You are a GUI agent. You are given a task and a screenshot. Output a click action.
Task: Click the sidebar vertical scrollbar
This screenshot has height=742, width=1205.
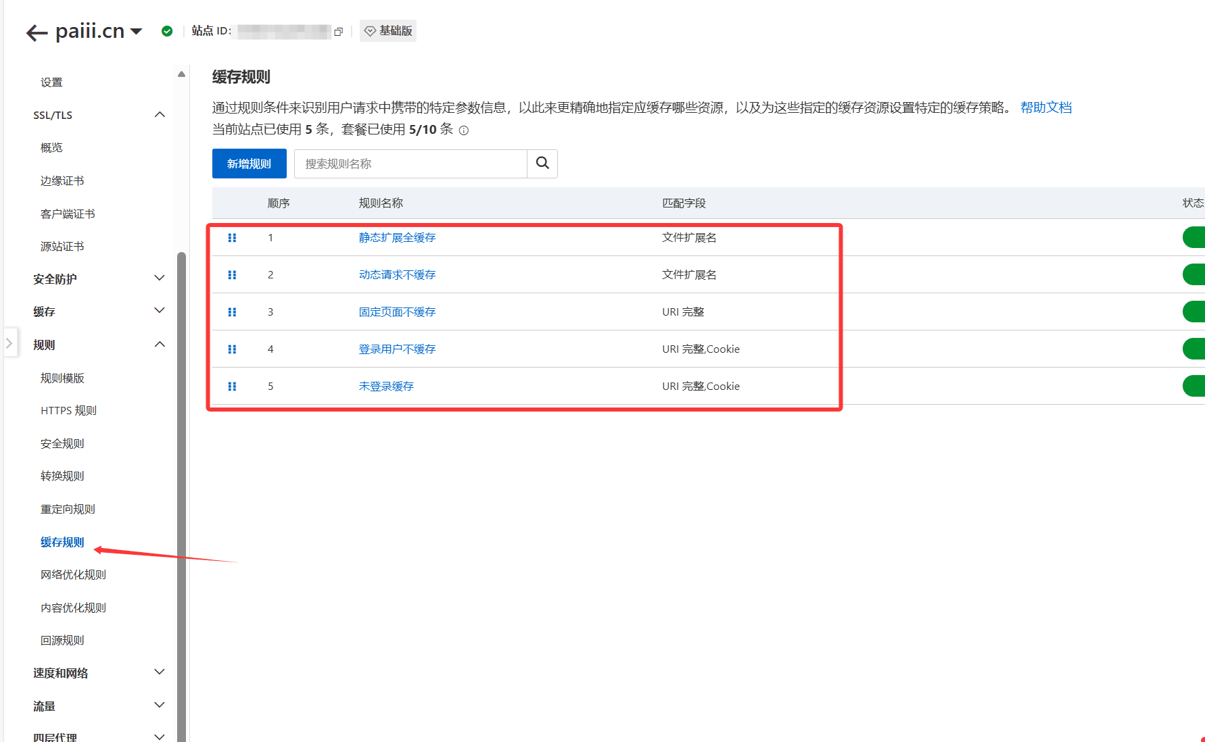tap(181, 473)
